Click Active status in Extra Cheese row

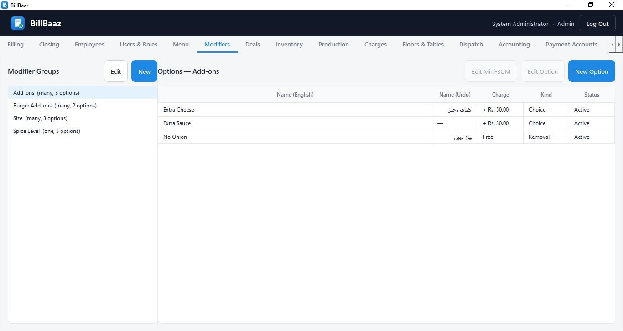point(592,109)
